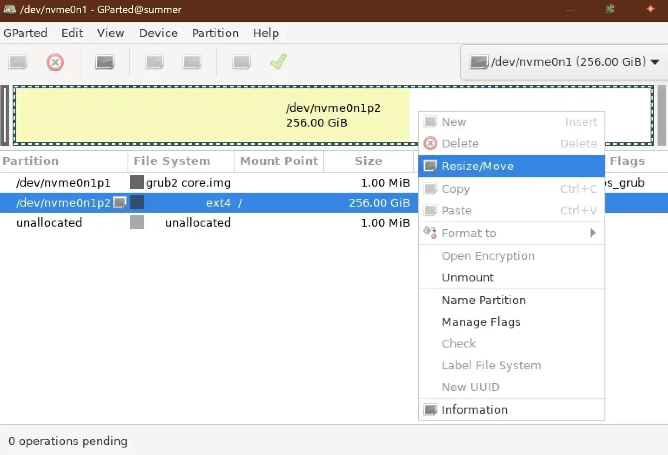Click the green clover icon in title bar
The height and width of the screenshot is (455, 668).
click(610, 9)
